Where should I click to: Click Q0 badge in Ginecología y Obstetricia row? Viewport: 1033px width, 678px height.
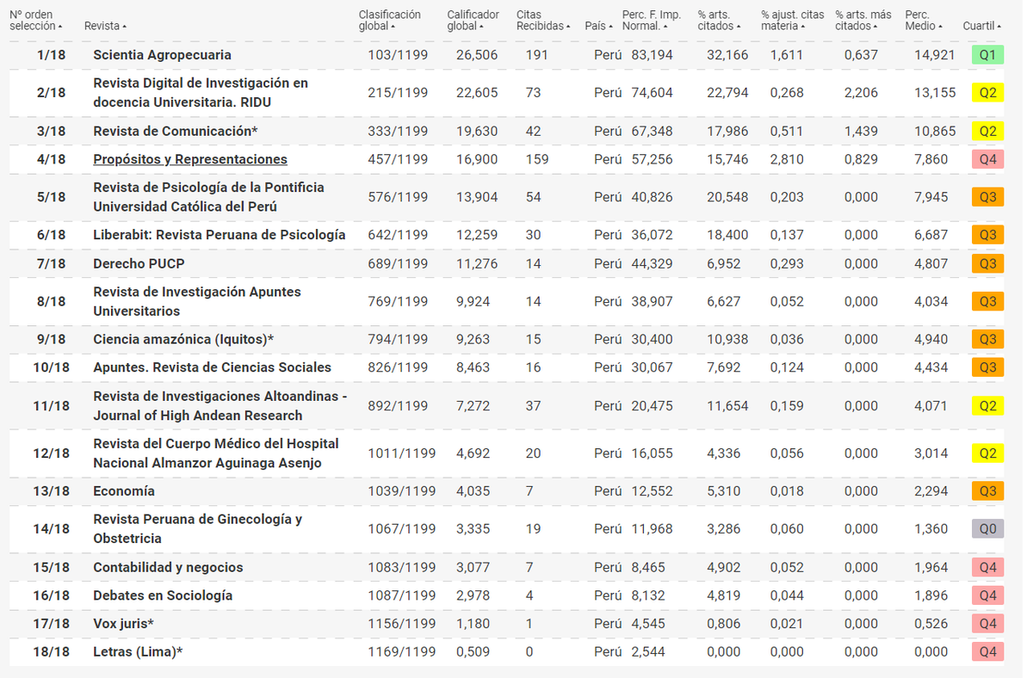987,529
